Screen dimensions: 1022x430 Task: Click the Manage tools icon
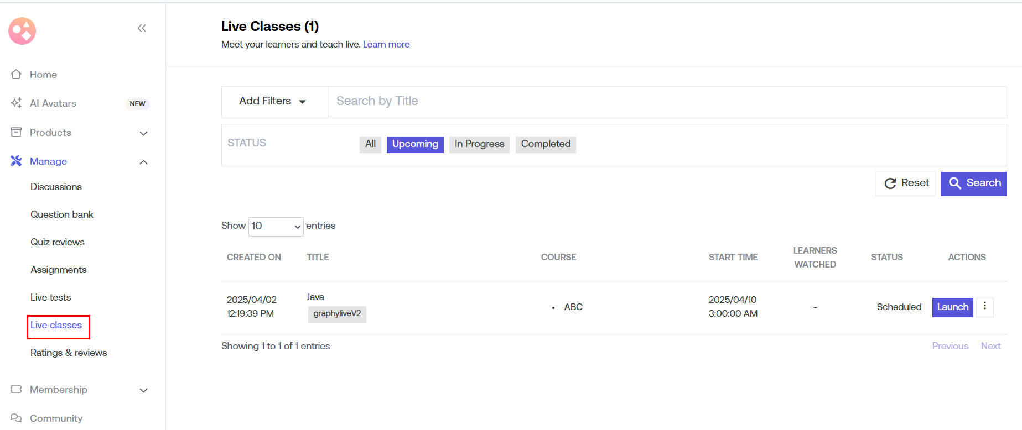16,161
